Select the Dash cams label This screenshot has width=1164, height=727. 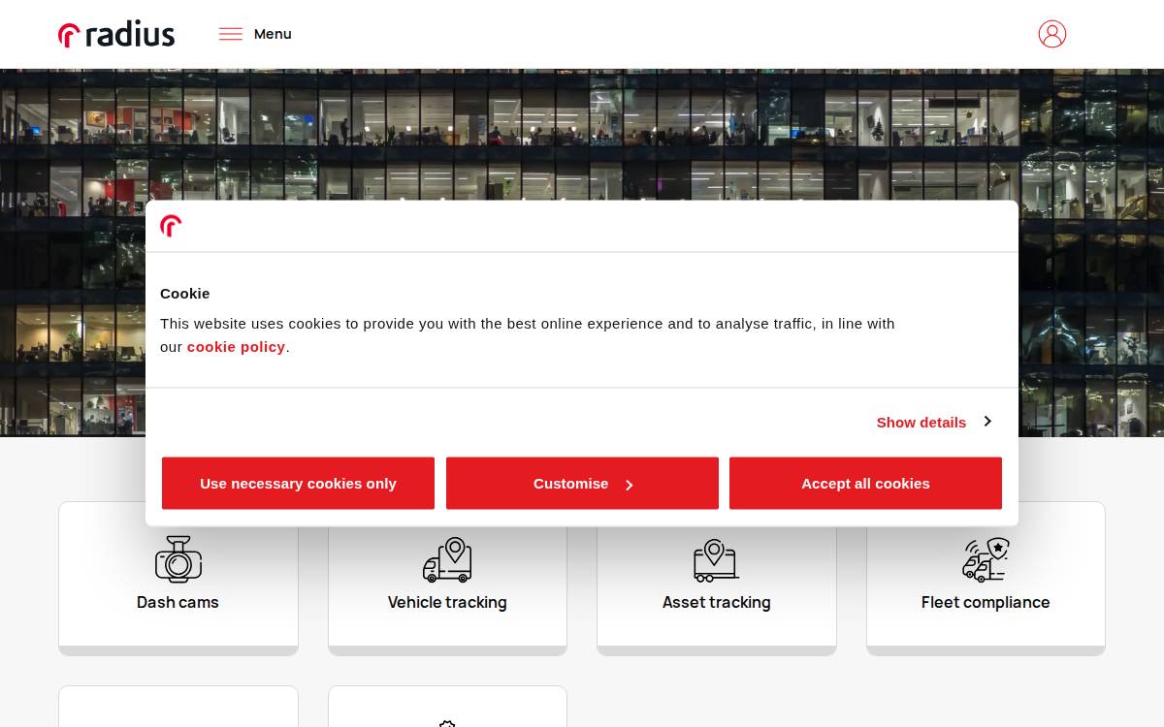pos(178,602)
